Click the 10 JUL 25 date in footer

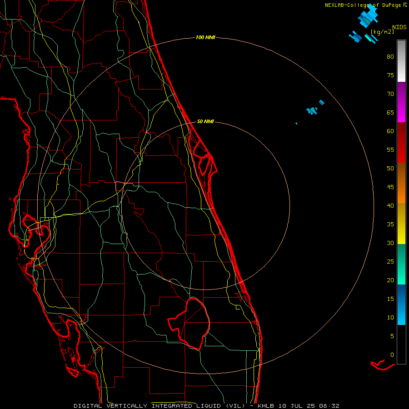pos(297,406)
